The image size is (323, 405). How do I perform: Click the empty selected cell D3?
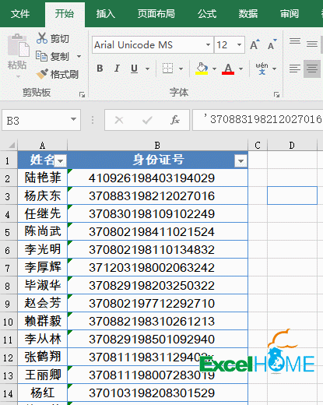pos(292,195)
